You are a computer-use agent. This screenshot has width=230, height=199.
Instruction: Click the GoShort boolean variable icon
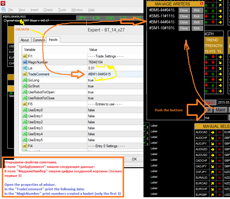tap(25, 86)
